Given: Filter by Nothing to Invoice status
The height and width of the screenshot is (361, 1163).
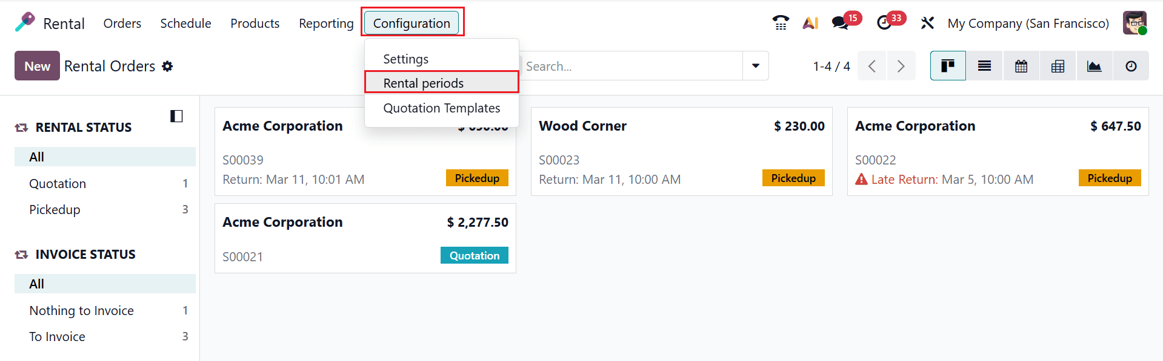Looking at the screenshot, I should pos(81,310).
